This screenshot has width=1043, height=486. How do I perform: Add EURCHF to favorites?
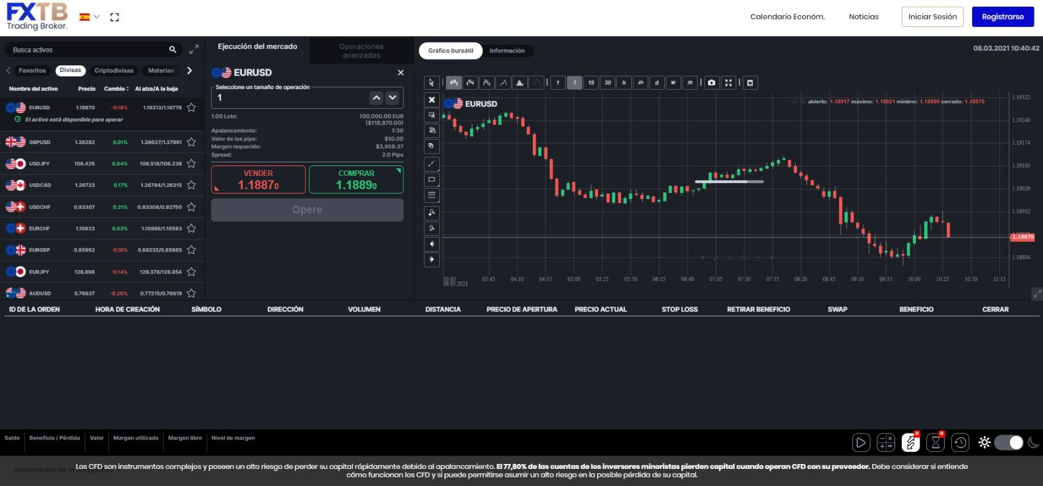[191, 228]
